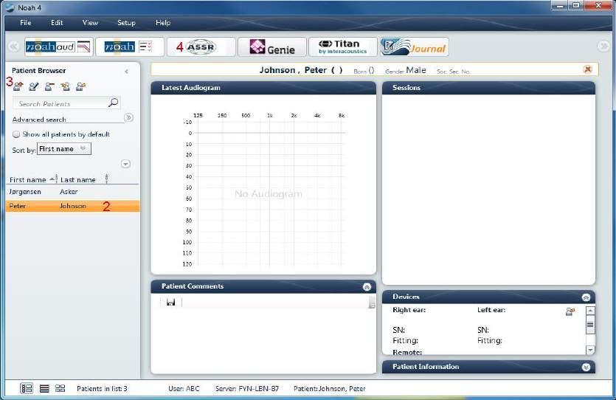Open the Noah questionnaire module
The image size is (616, 400).
(x=130, y=46)
